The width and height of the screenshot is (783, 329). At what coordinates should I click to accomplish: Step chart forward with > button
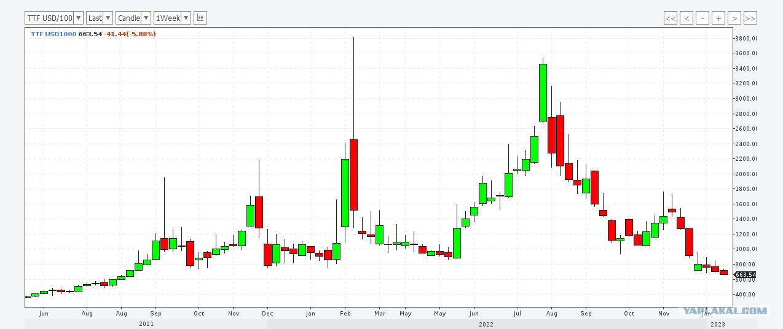coord(734,18)
